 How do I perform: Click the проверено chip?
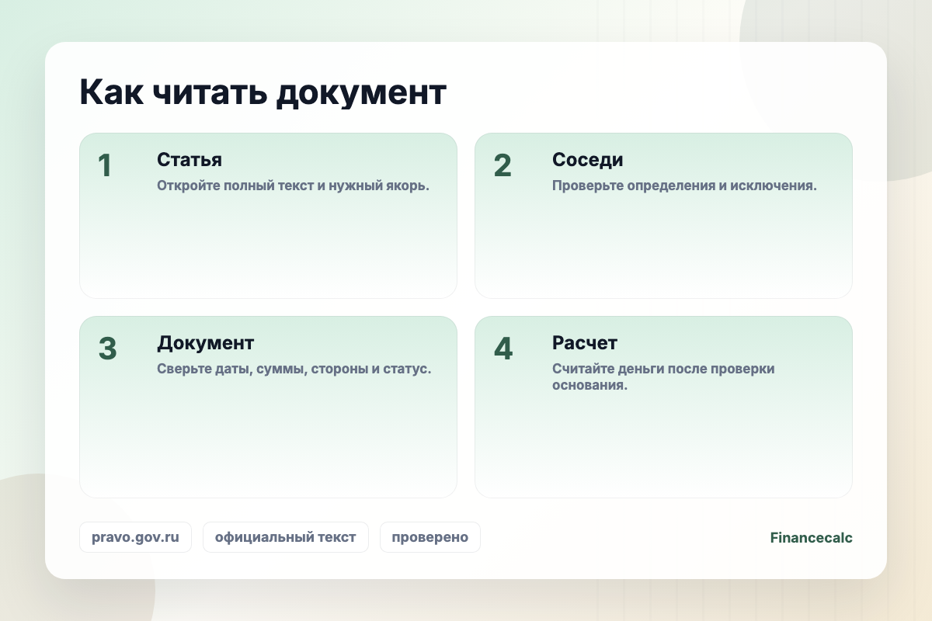430,537
